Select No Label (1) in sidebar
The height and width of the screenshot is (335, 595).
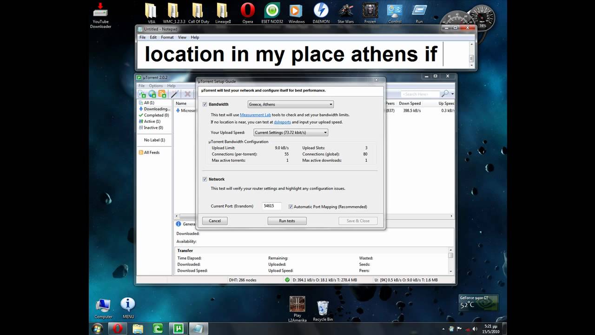(154, 140)
